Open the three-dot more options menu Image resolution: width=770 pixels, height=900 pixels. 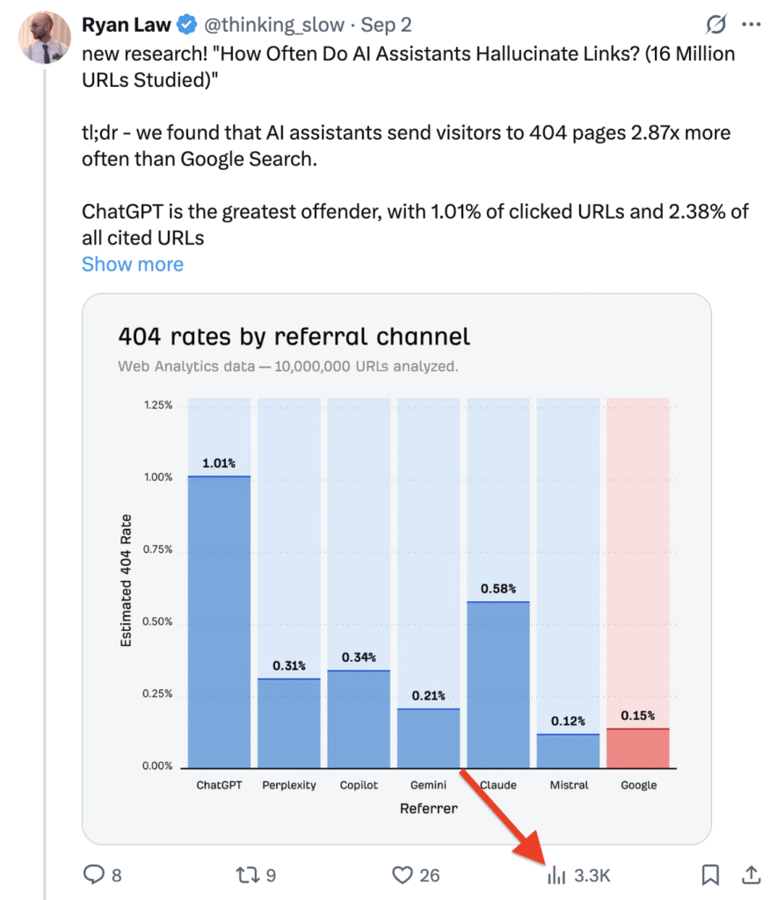752,25
